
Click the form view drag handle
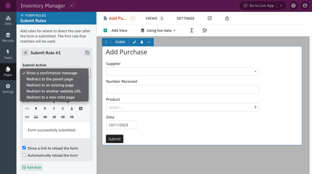coord(106,42)
